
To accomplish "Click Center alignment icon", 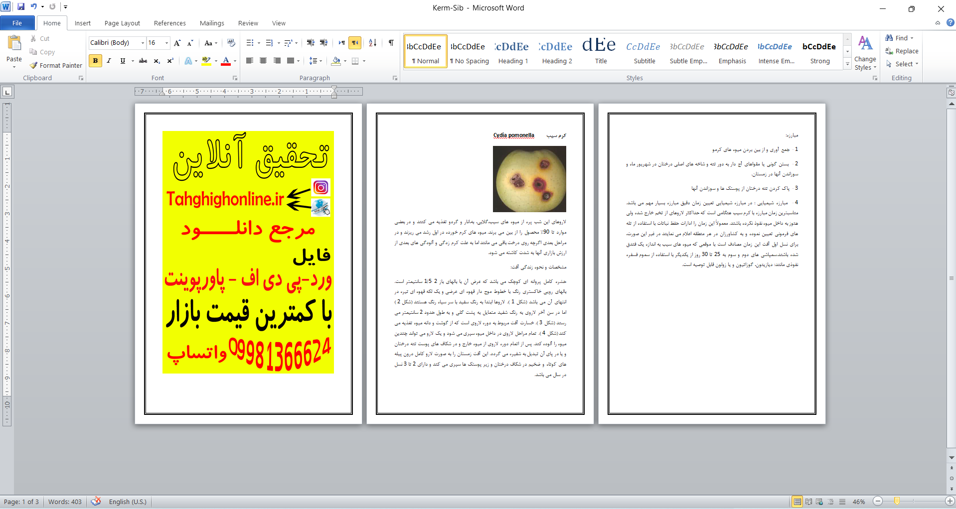I will click(263, 61).
